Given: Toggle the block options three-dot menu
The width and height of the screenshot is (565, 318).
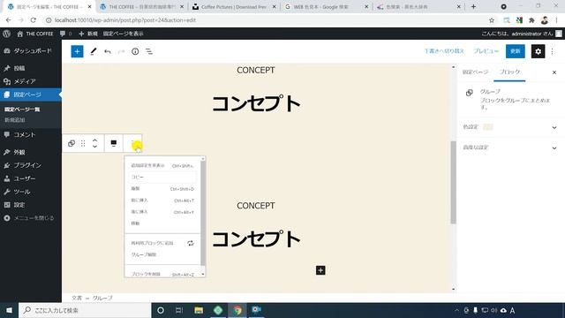Looking at the screenshot, I should [x=132, y=143].
